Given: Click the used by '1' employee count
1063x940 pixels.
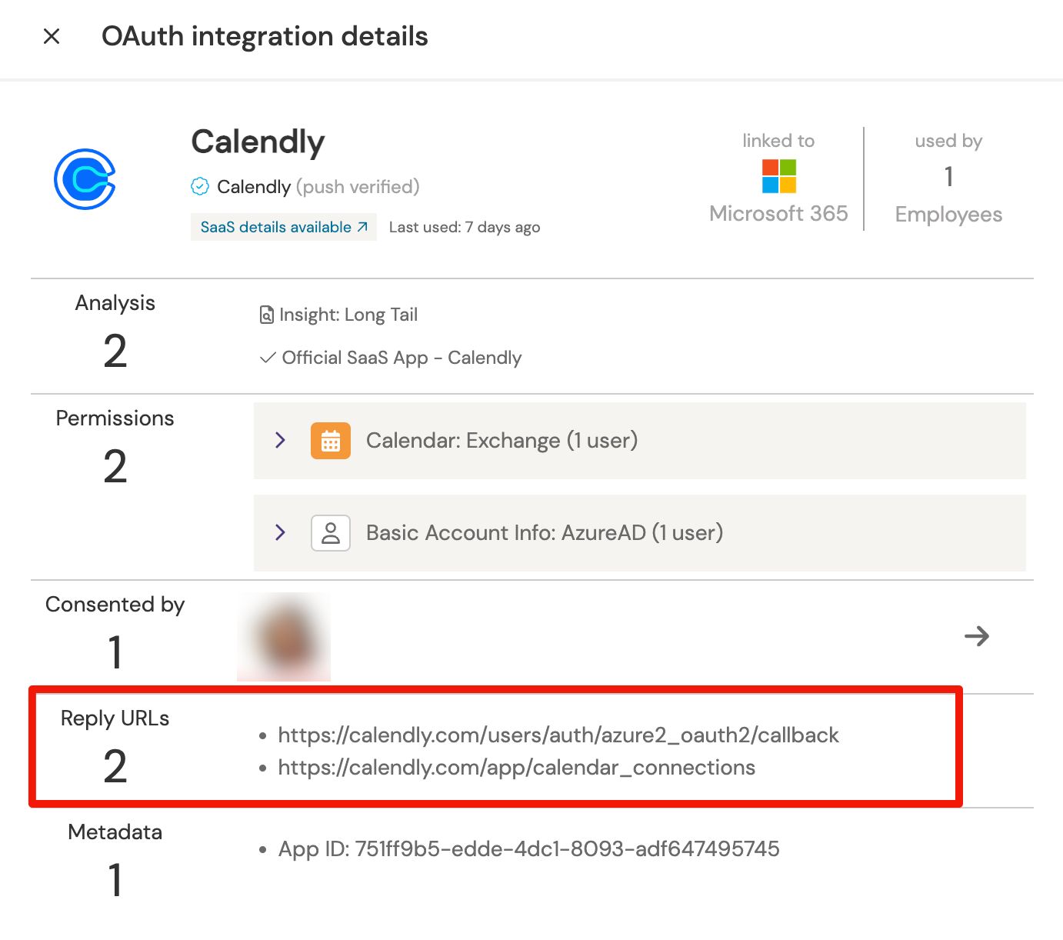Looking at the screenshot, I should coord(949,177).
